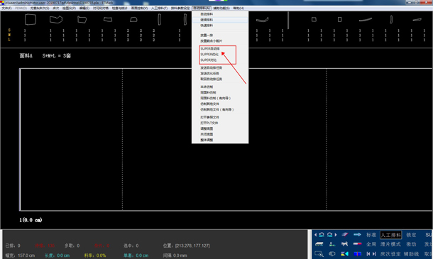Pick the first square pattern piece thumbnail

coord(31,20)
